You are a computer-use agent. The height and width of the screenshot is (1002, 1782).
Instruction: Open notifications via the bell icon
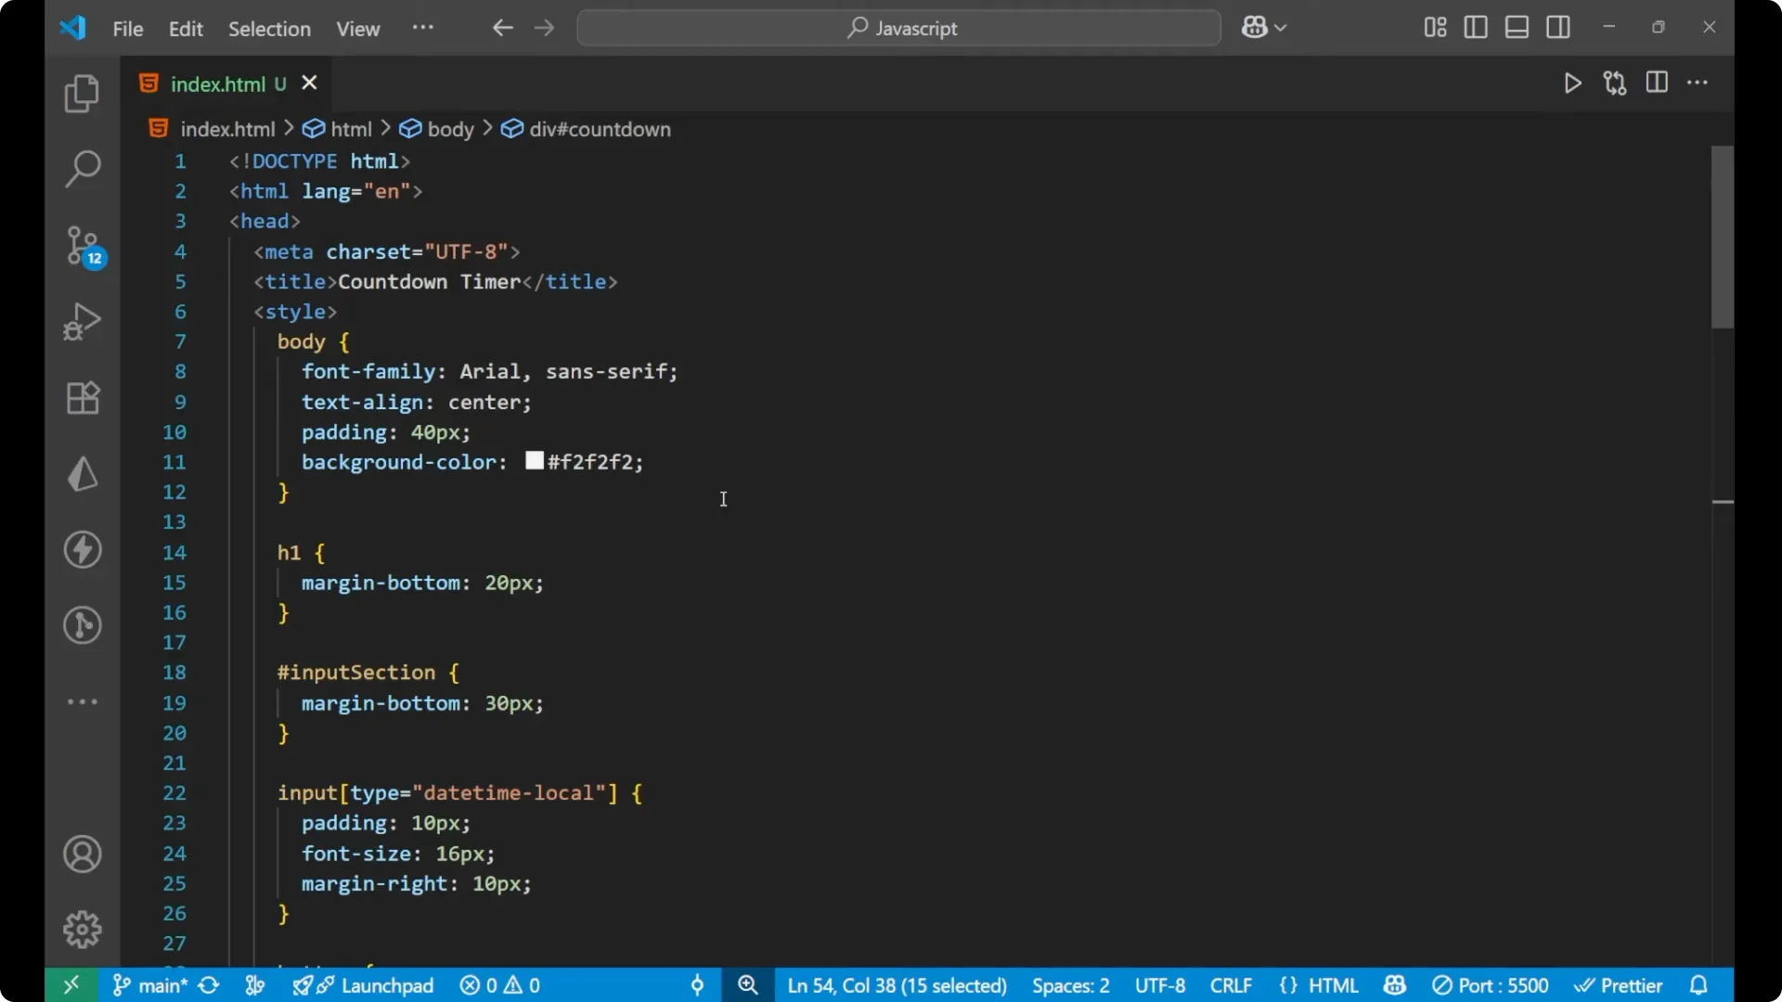coord(1700,985)
